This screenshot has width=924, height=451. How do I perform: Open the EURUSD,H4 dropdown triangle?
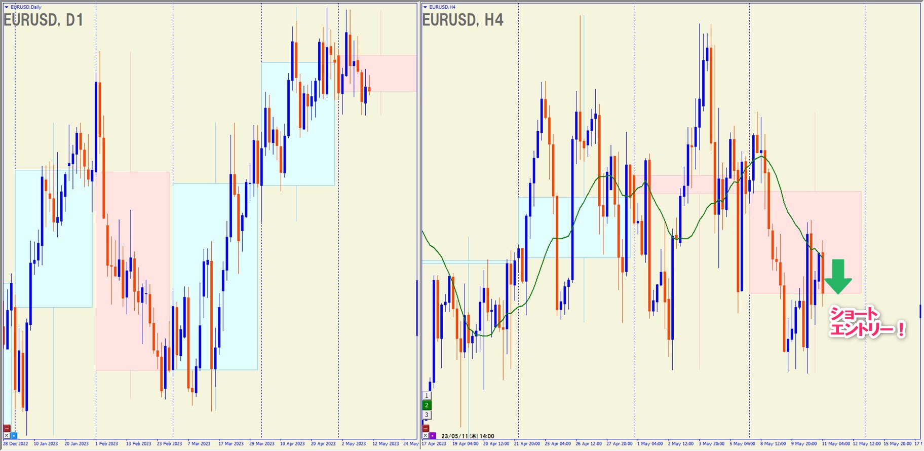pos(425,7)
